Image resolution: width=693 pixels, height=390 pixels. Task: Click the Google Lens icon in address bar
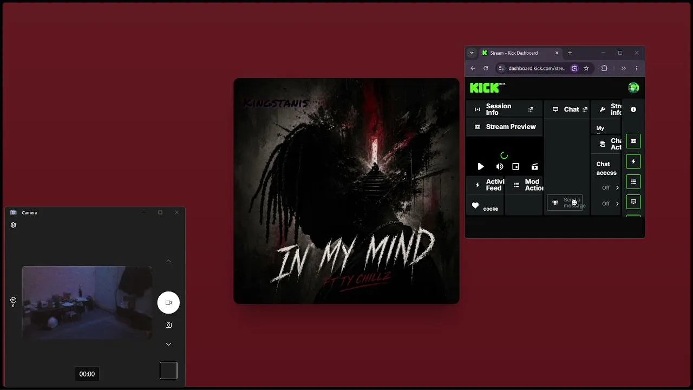[574, 68]
